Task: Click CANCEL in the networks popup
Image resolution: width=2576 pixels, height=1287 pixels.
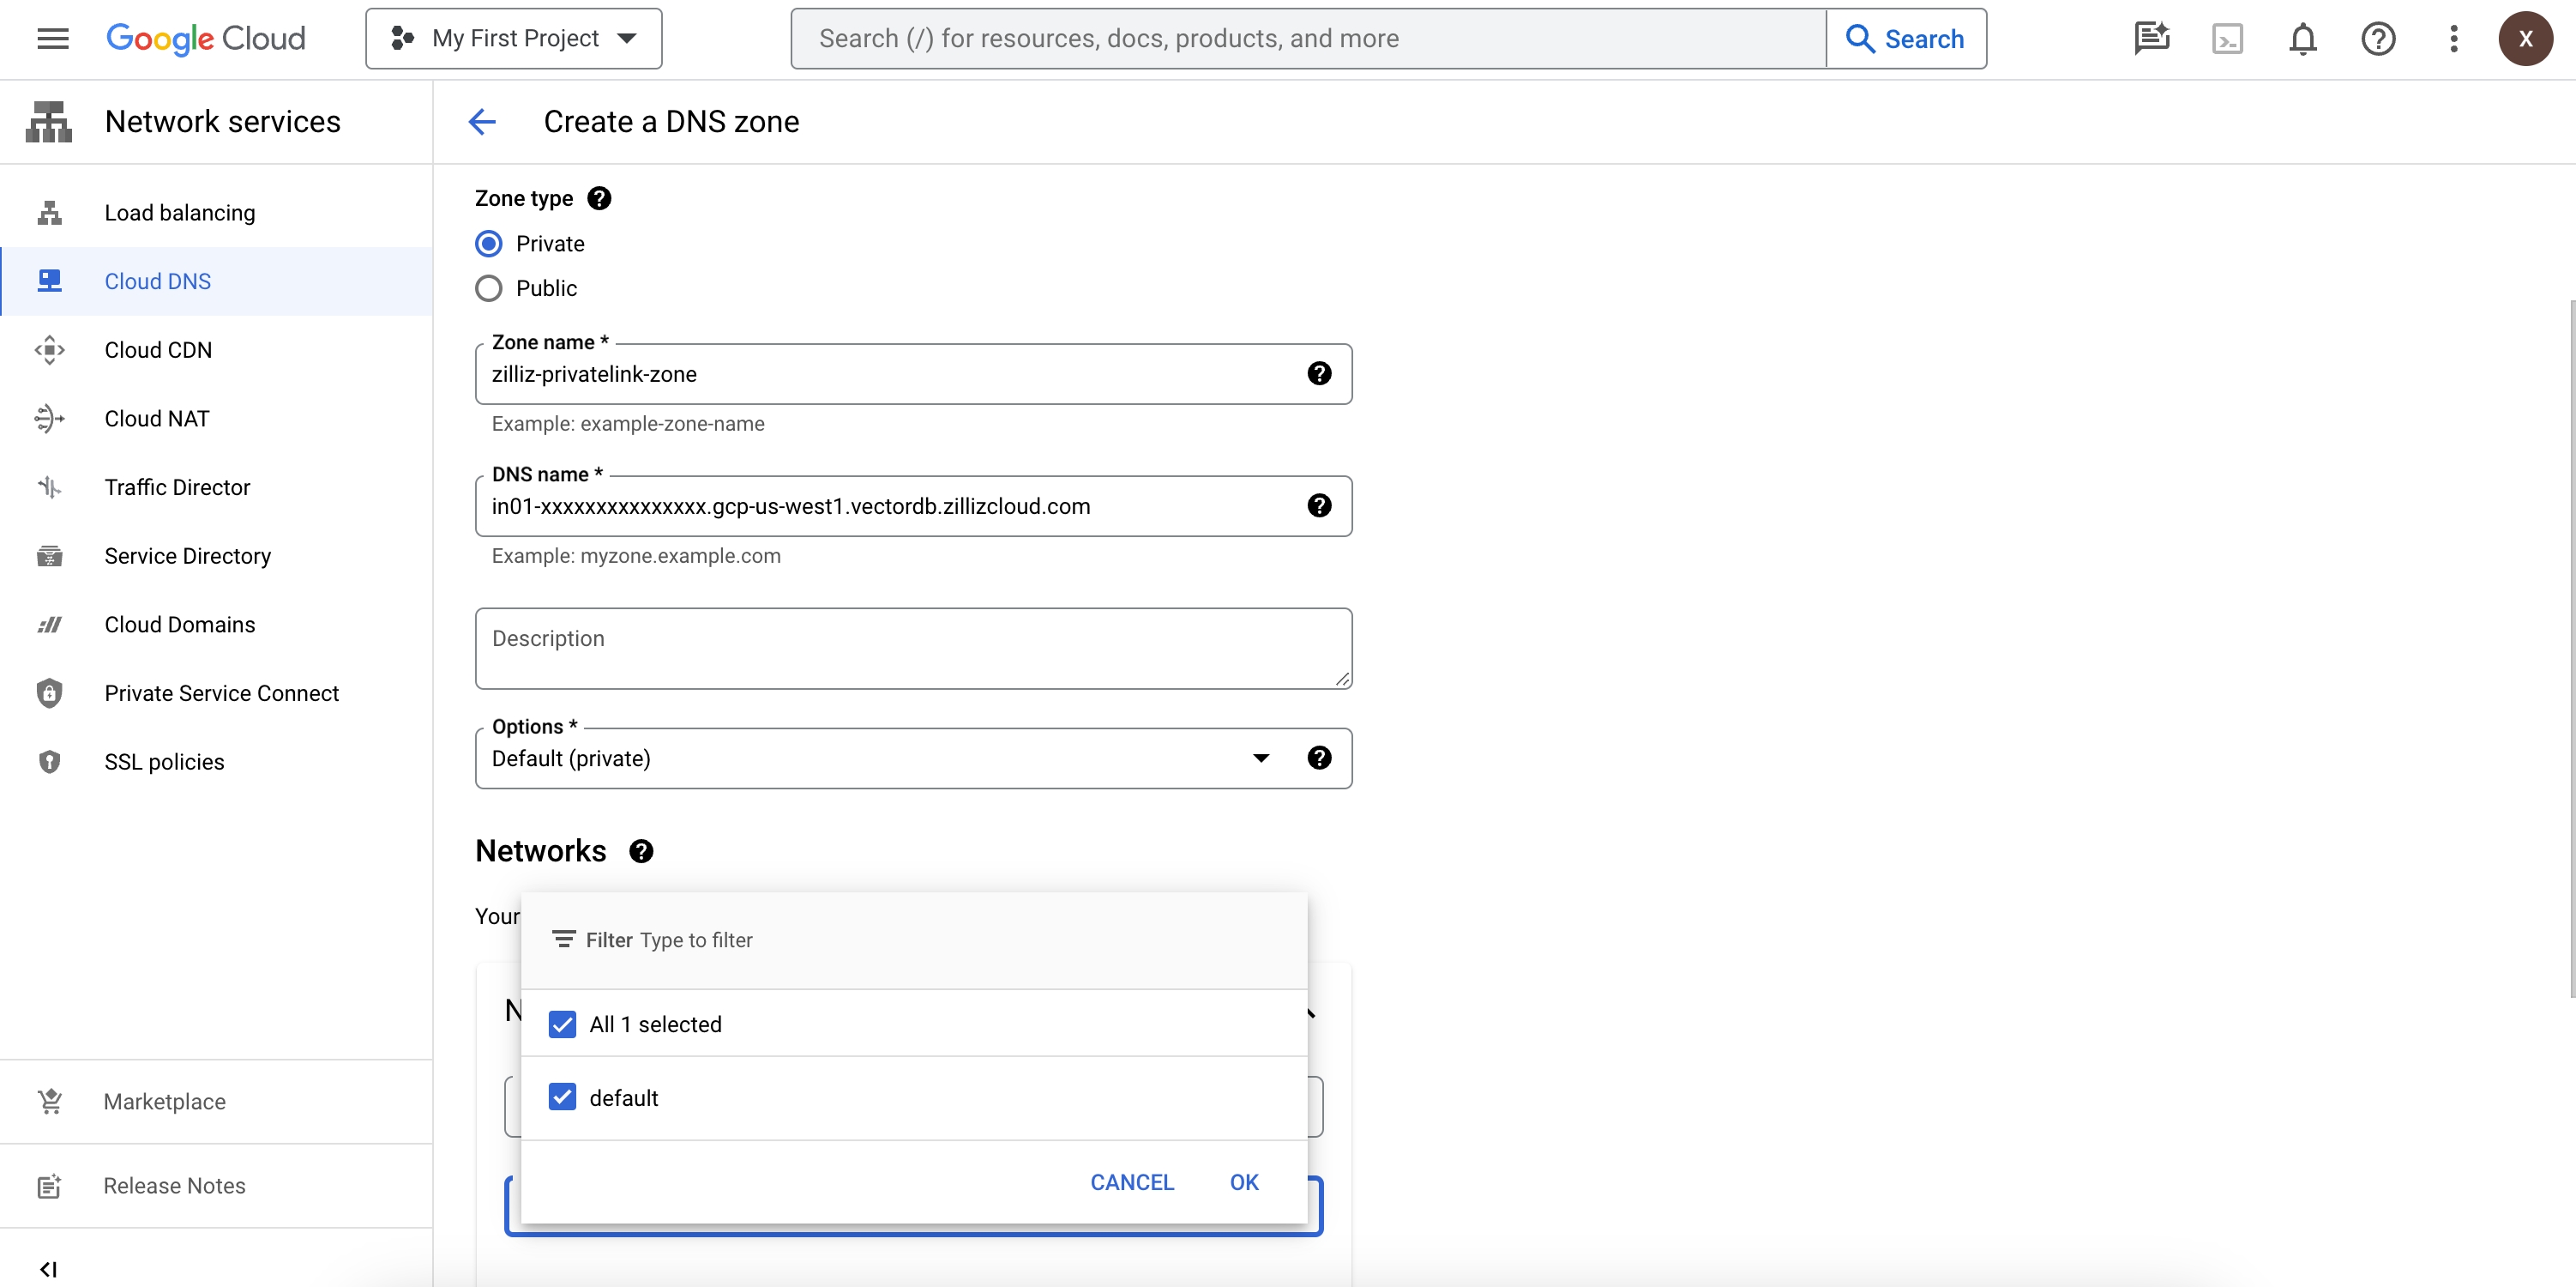Action: point(1131,1182)
